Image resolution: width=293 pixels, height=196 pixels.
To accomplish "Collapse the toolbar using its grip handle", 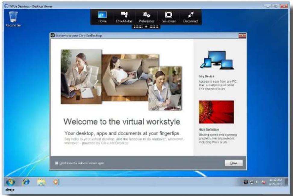I will coord(146,27).
